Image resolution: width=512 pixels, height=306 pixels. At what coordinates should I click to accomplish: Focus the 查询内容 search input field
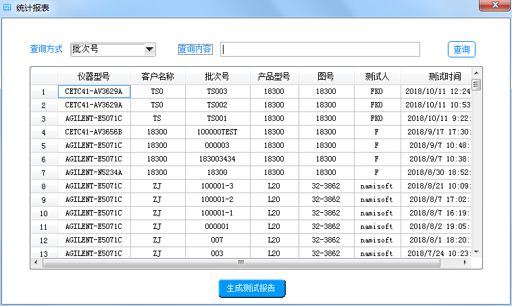(x=320, y=49)
